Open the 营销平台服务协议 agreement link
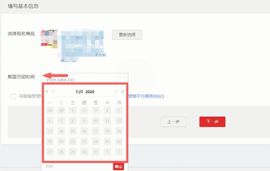270x171 pixels. 146,96
